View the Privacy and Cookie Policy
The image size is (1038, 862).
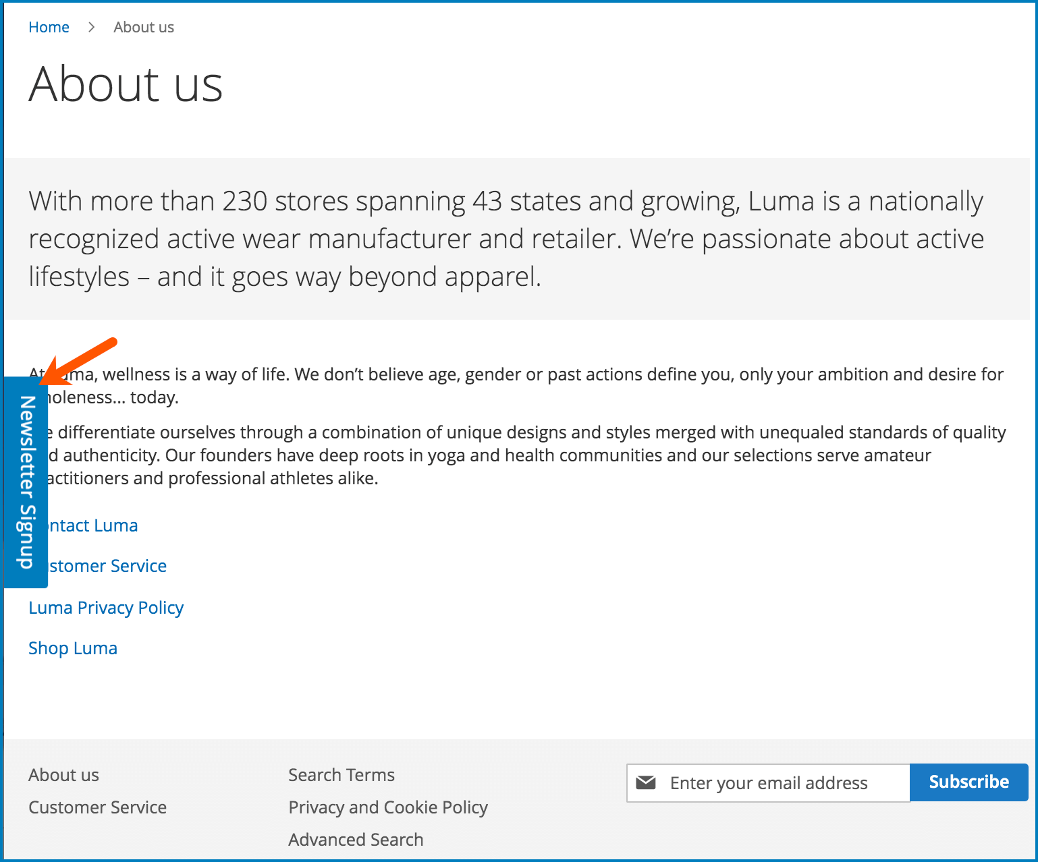click(388, 807)
